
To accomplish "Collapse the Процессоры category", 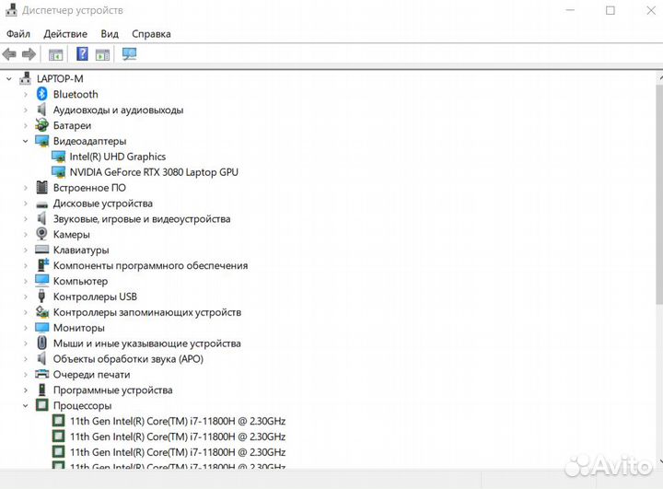I will (x=26, y=406).
